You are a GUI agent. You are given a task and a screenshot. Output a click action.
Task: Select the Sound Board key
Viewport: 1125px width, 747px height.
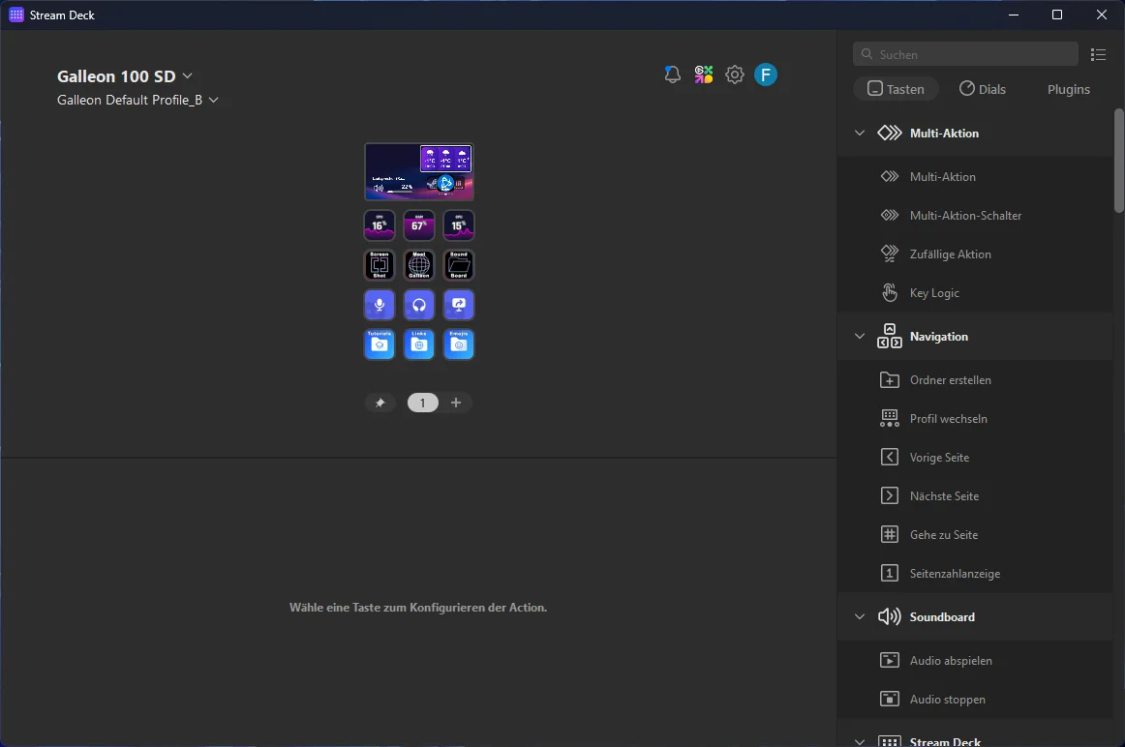458,264
